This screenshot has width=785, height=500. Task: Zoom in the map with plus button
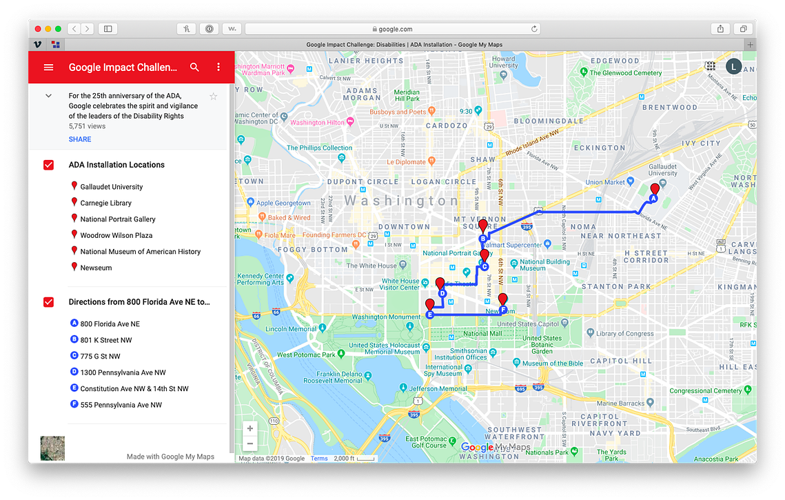(249, 428)
